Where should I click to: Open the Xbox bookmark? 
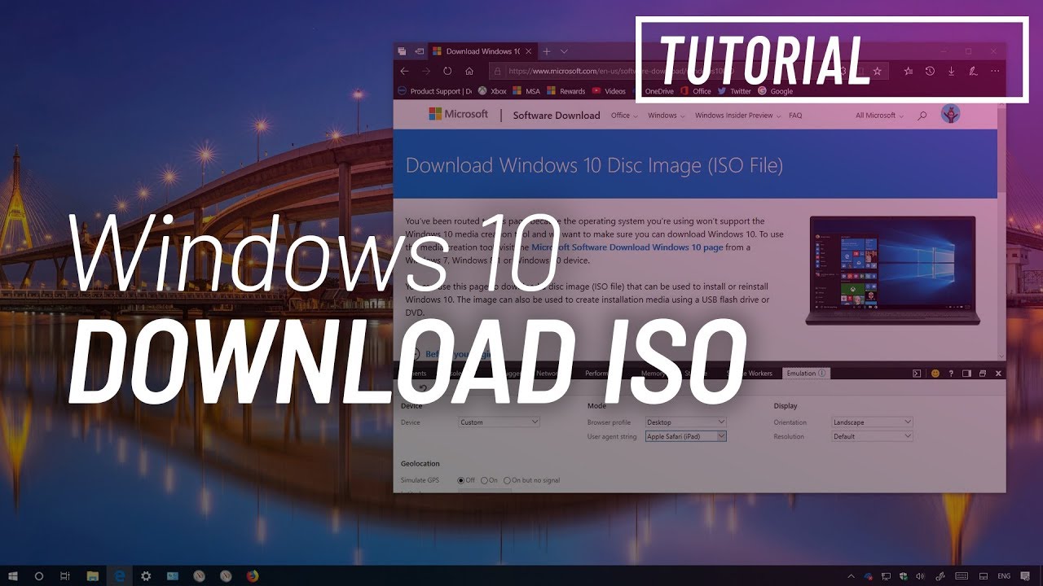click(x=492, y=91)
